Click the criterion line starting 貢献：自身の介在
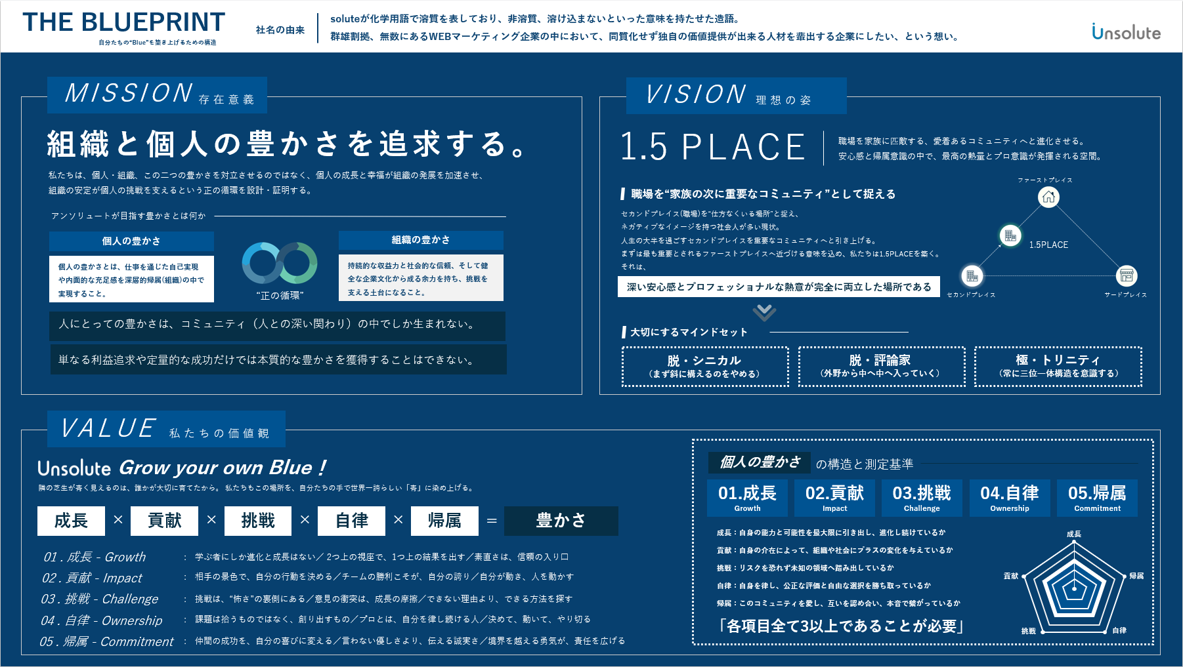 pyautogui.click(x=834, y=550)
